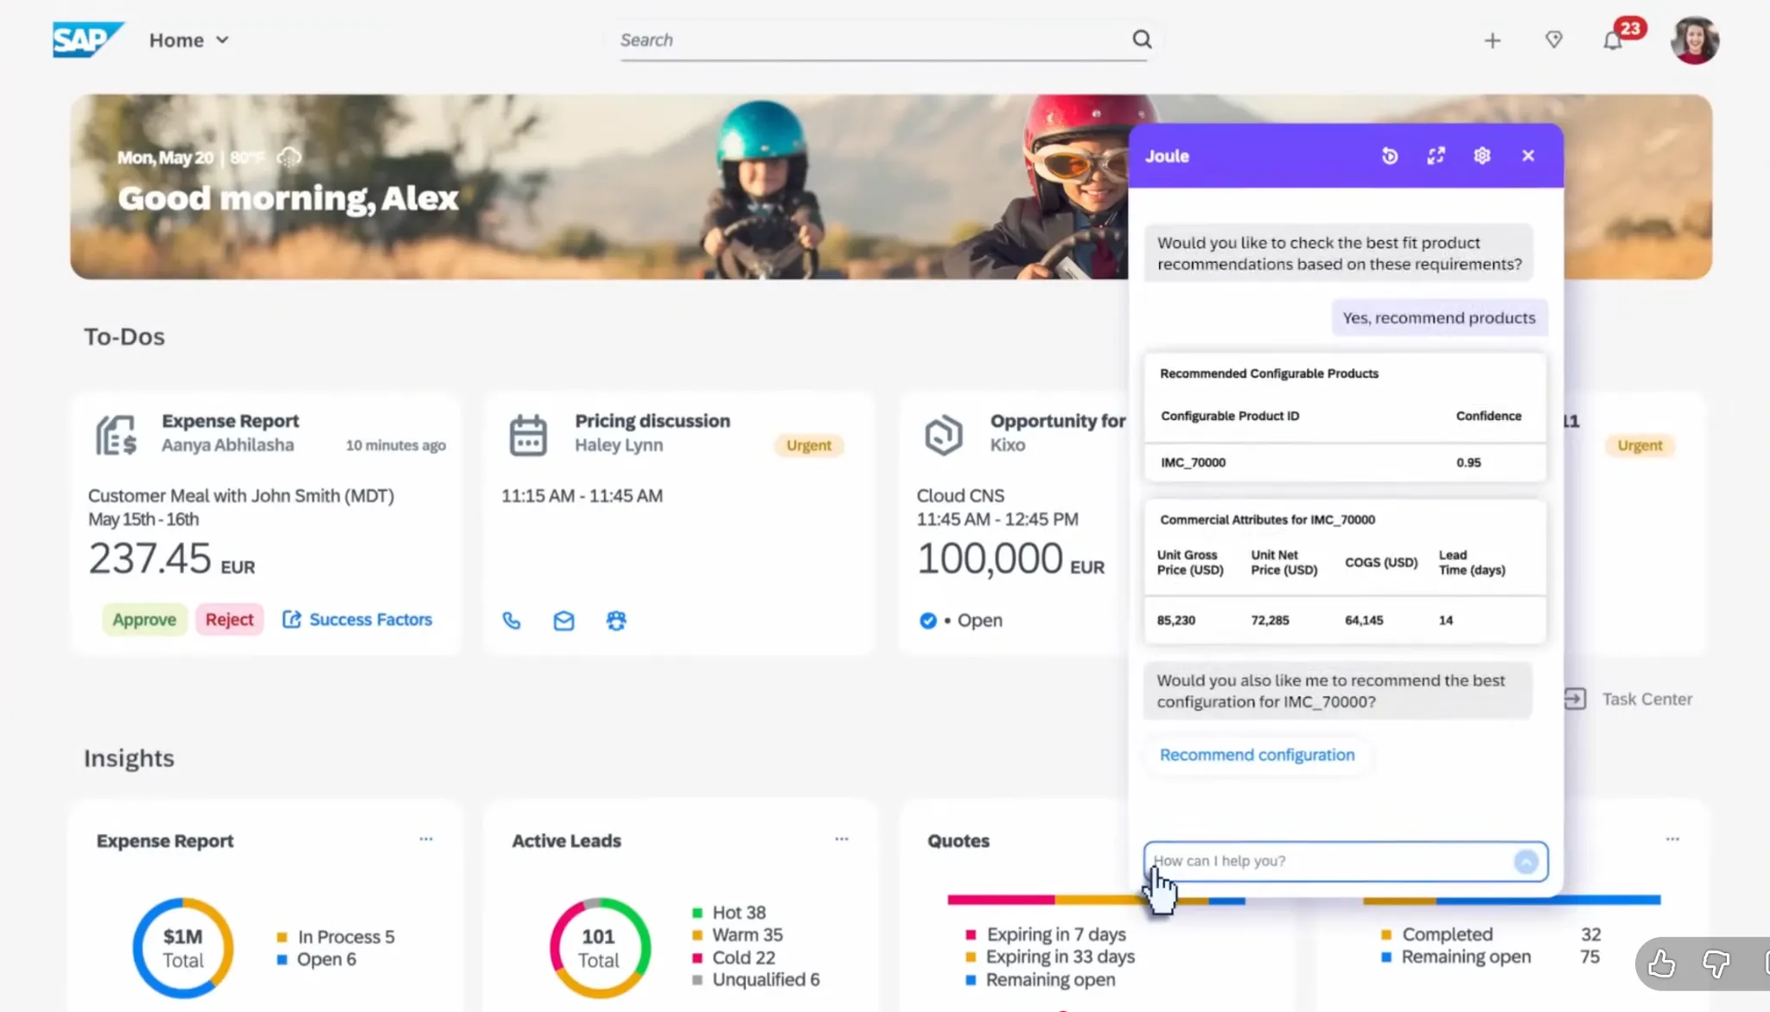Open Success Factors link
1770x1012 pixels.
click(x=370, y=619)
